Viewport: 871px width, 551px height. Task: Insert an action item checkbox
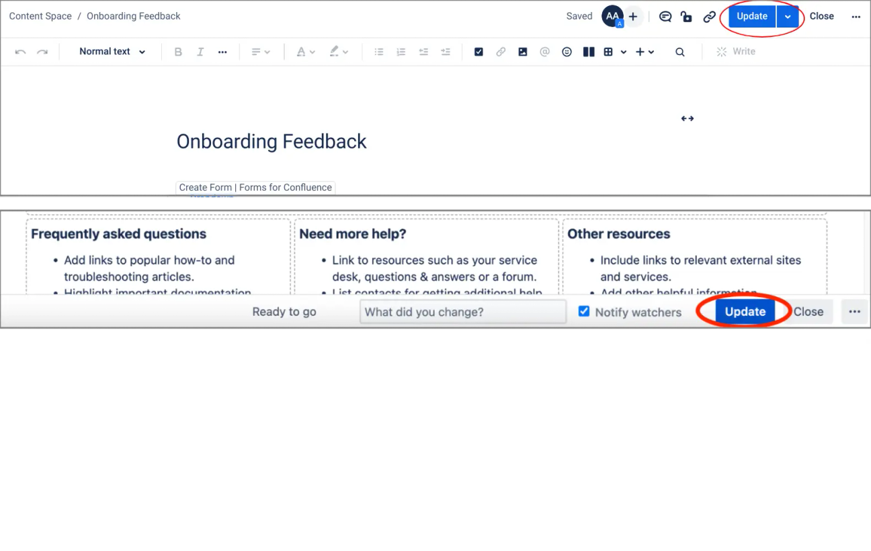pos(479,51)
